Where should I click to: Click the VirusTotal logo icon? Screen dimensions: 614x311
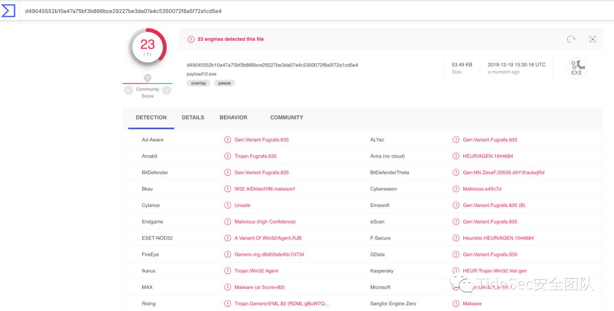pos(9,10)
